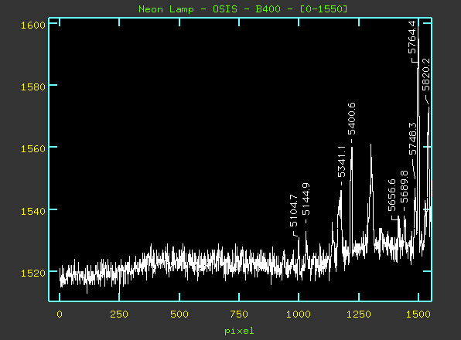Select the 5104.7 peak label
461x340 pixels.
[x=294, y=210]
